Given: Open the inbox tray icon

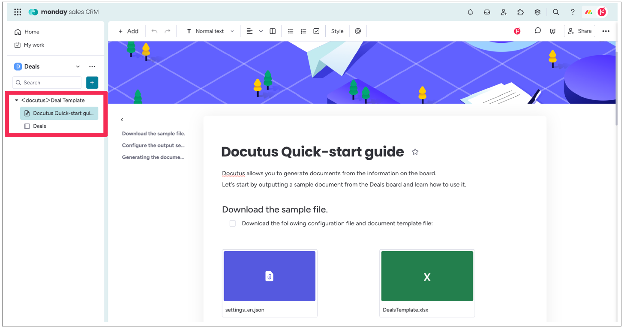Looking at the screenshot, I should tap(487, 12).
